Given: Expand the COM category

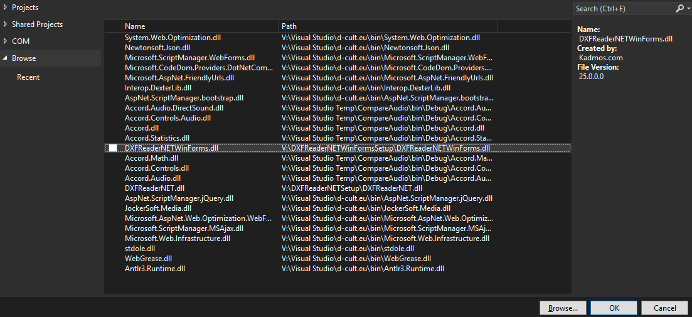Looking at the screenshot, I should [x=5, y=41].
